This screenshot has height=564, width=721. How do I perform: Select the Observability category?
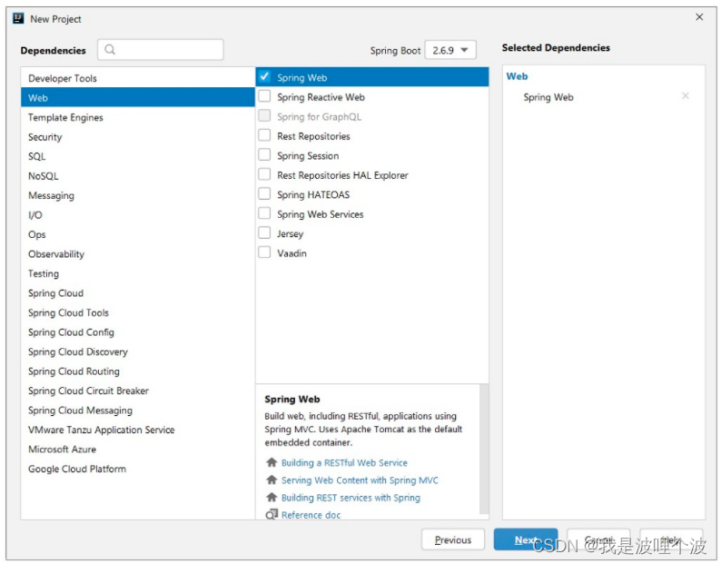137,254
